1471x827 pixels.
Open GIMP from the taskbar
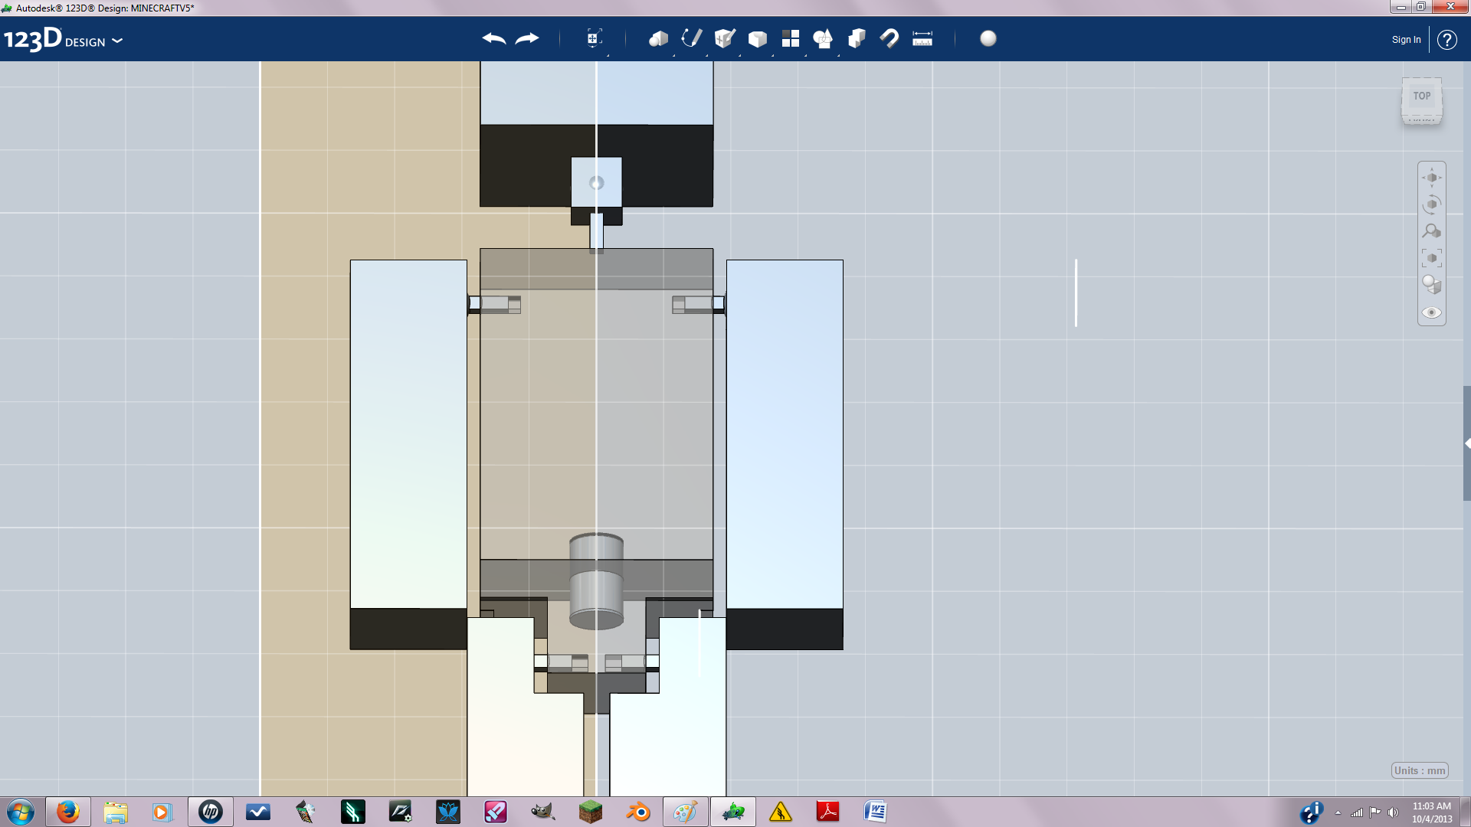tap(543, 812)
